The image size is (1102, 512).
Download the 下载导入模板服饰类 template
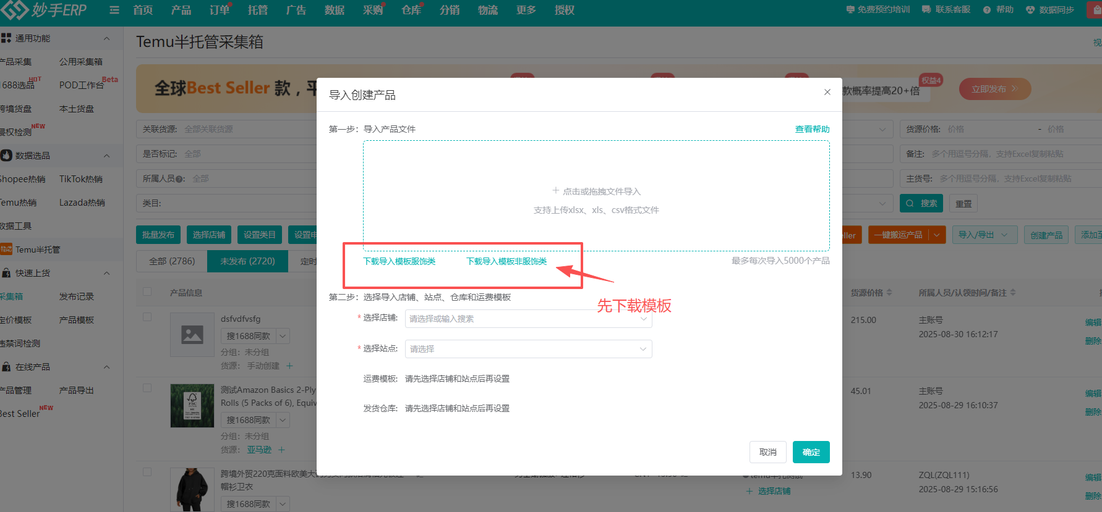click(x=399, y=261)
